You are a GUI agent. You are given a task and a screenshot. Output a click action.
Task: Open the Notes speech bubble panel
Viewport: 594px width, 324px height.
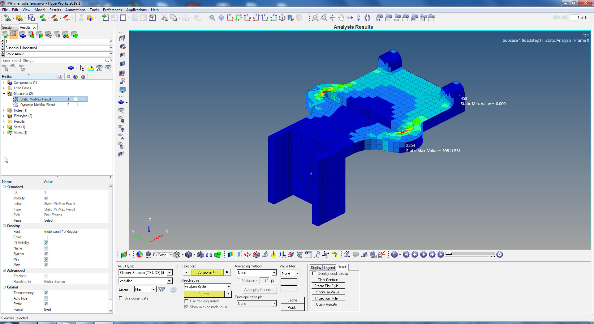tap(356, 255)
